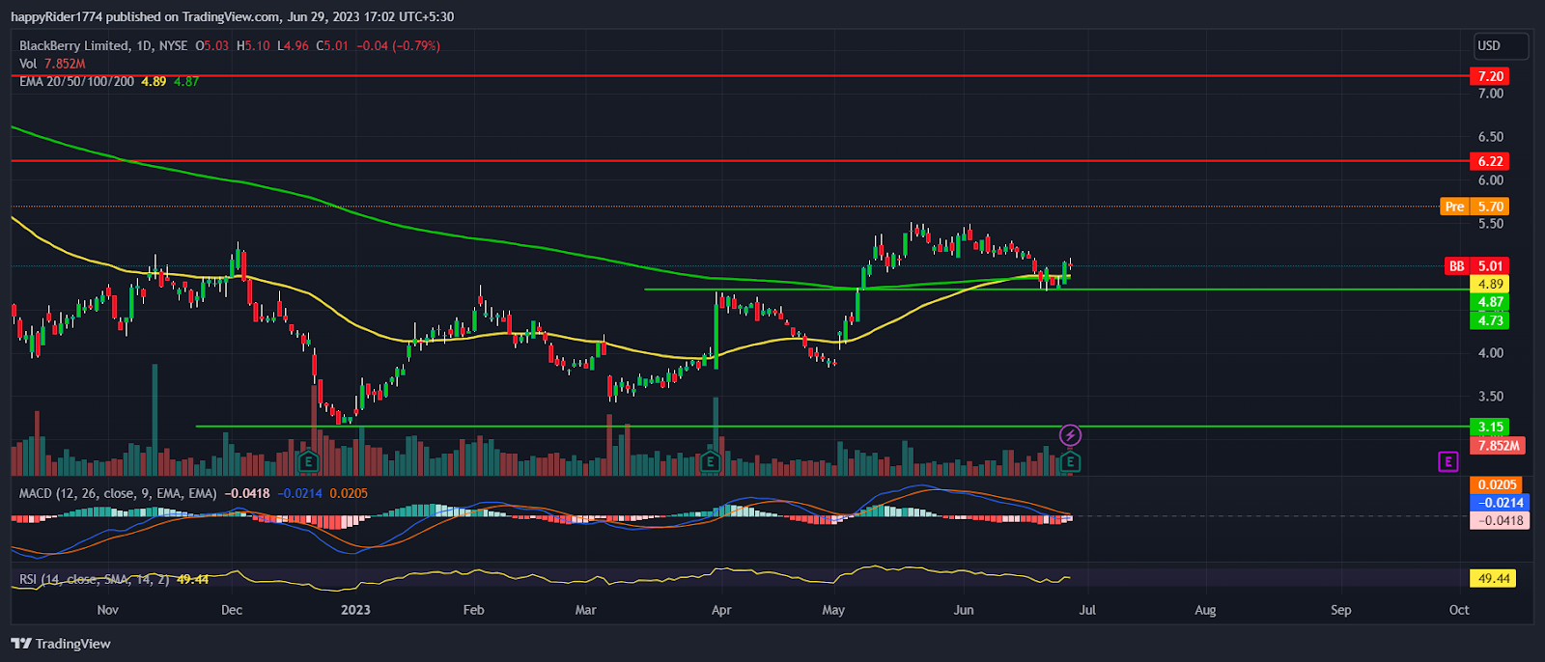Viewport: 1545px width, 662px height.
Task: Open the USD currency selector
Action: tap(1502, 45)
